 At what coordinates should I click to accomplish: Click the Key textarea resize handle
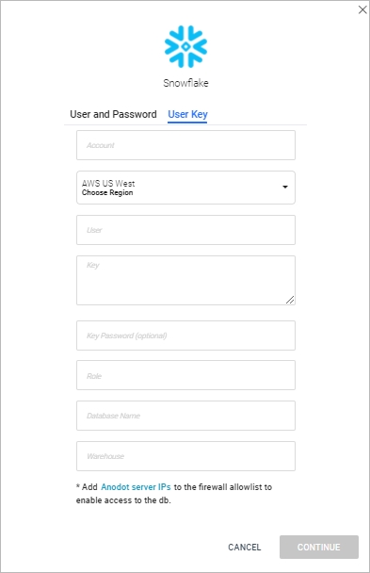pos(290,300)
